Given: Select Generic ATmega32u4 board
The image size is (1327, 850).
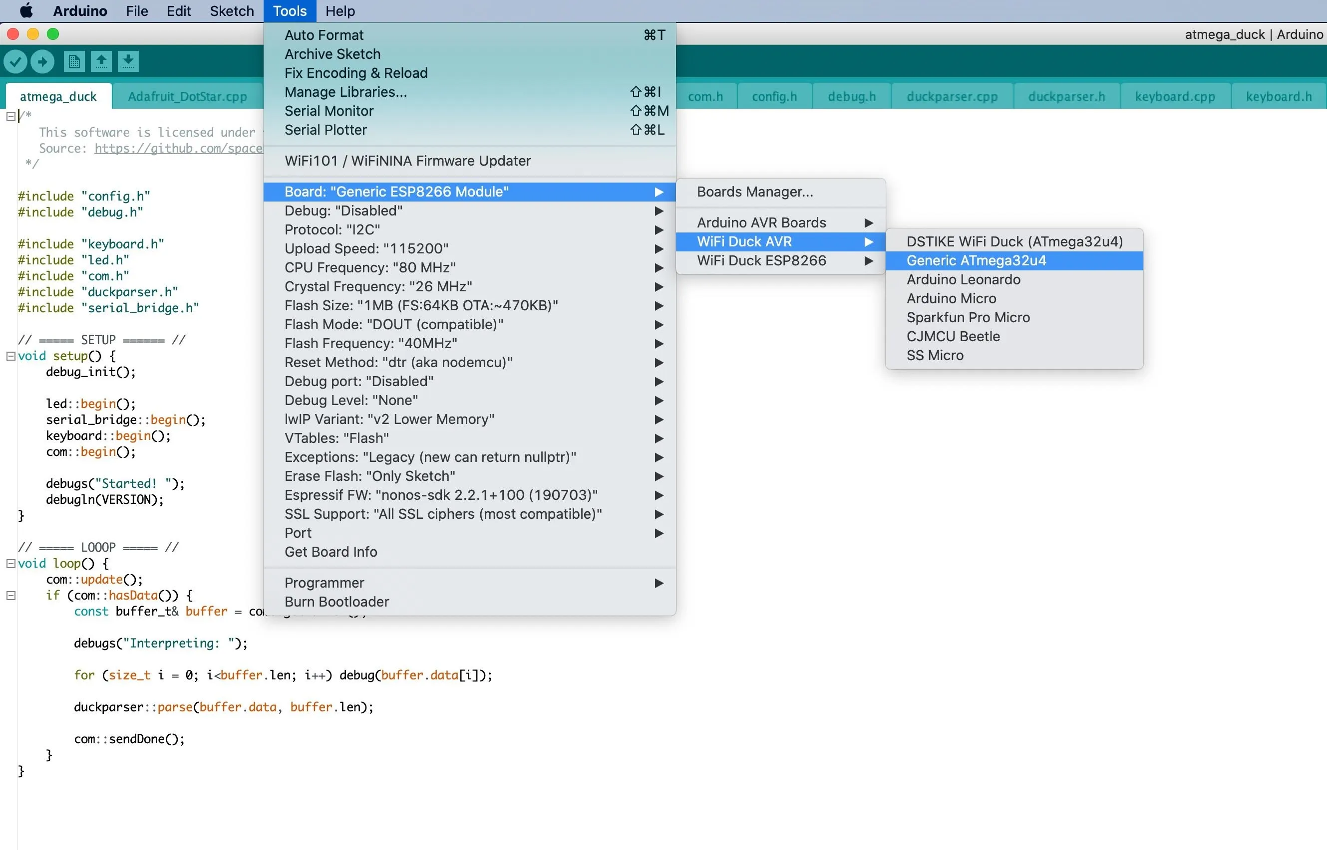Looking at the screenshot, I should 1014,260.
